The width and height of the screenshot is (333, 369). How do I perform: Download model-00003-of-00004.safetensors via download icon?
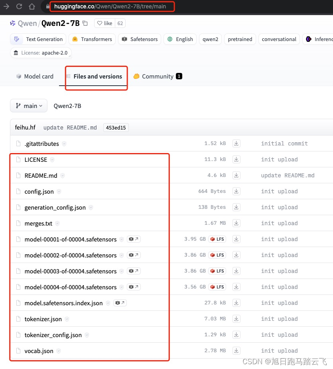[236, 271]
